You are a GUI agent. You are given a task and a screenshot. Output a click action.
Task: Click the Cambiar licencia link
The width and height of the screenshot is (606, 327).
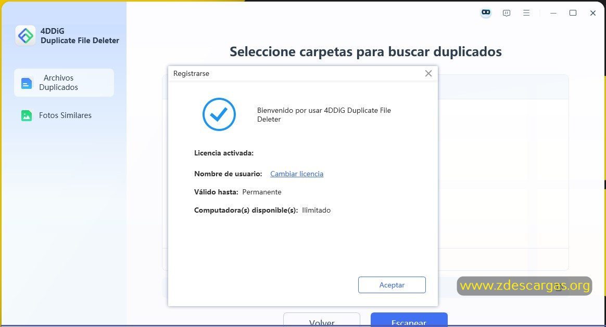click(296, 174)
